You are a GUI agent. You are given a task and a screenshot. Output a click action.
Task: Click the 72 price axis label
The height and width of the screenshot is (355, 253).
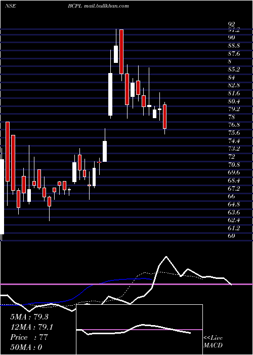point(232,157)
